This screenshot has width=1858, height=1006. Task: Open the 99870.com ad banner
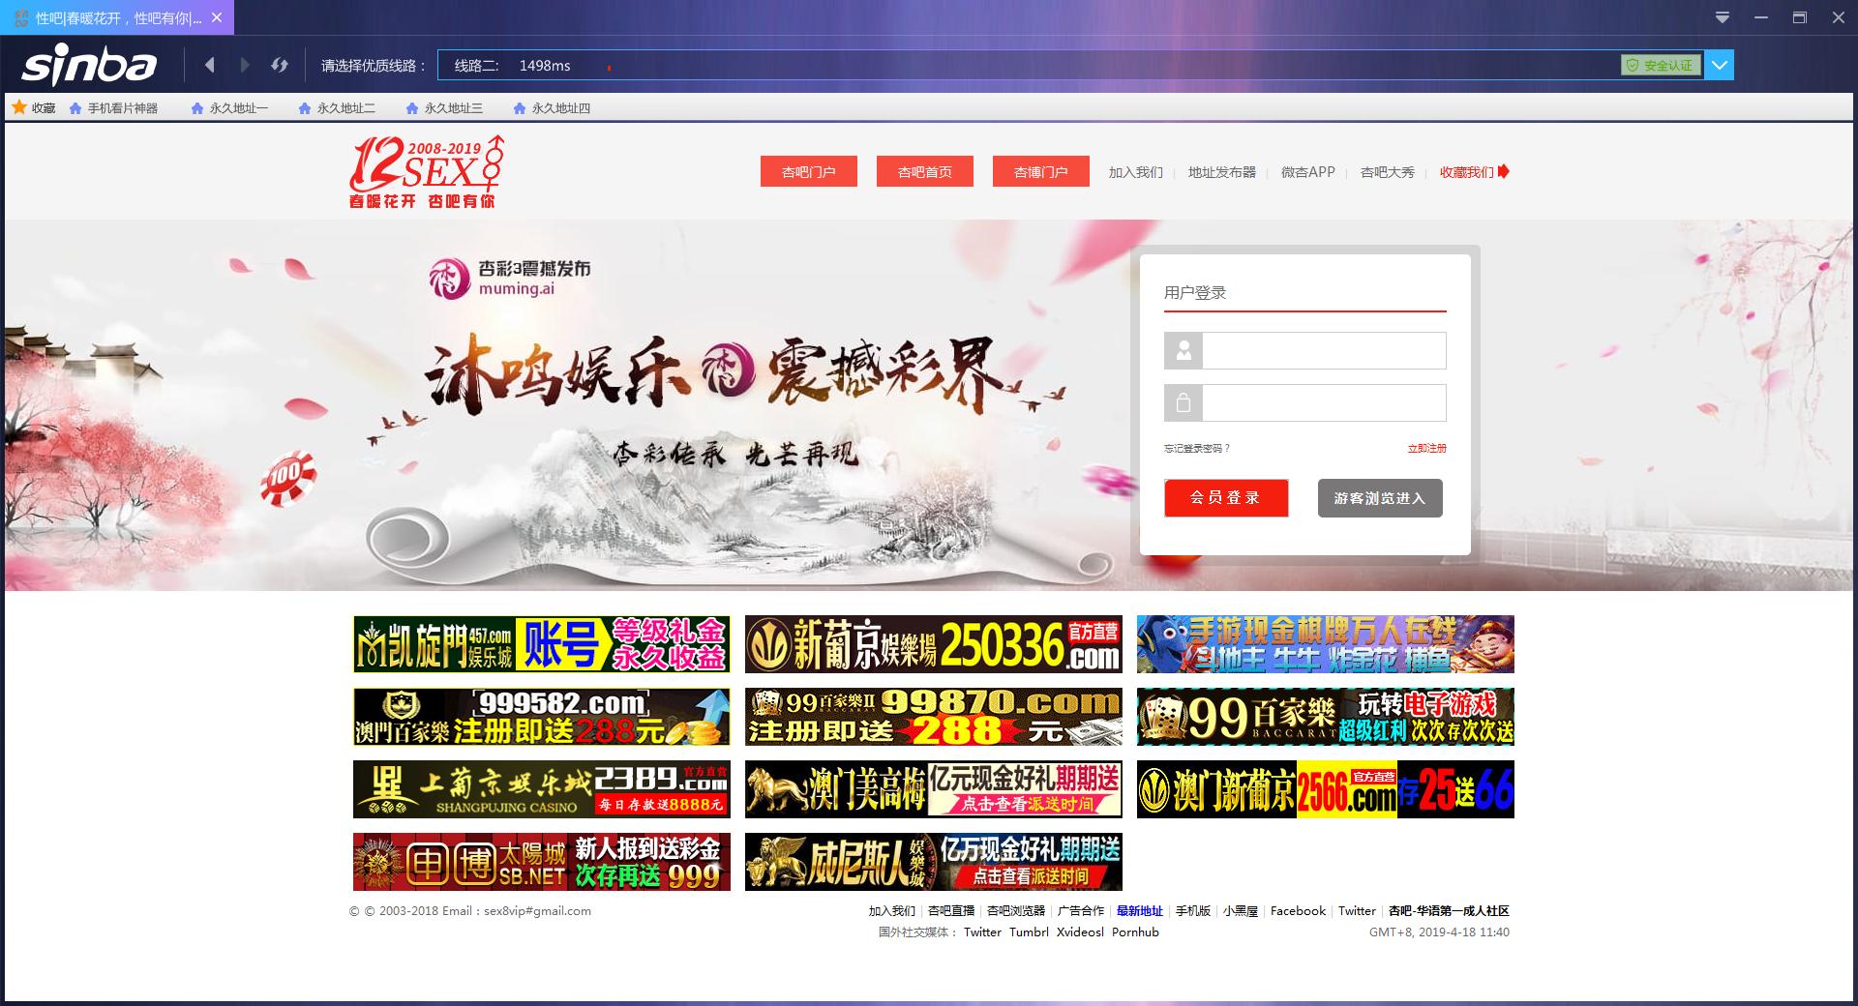[934, 717]
